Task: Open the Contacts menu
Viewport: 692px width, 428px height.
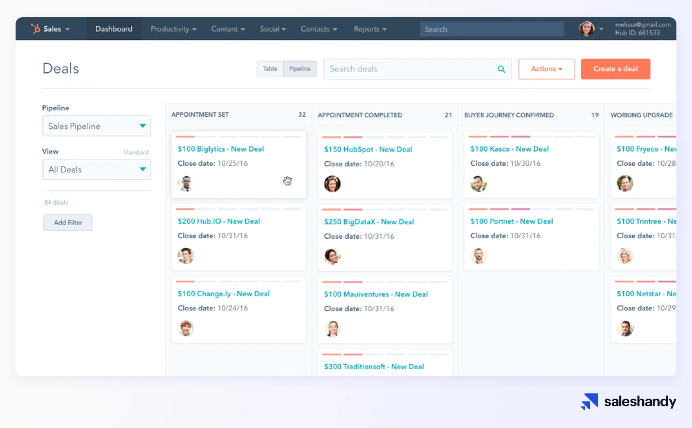Action: [x=319, y=29]
